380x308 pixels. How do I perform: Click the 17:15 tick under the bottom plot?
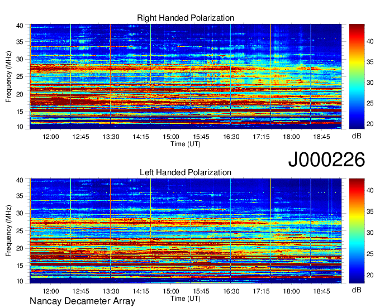(x=261, y=291)
